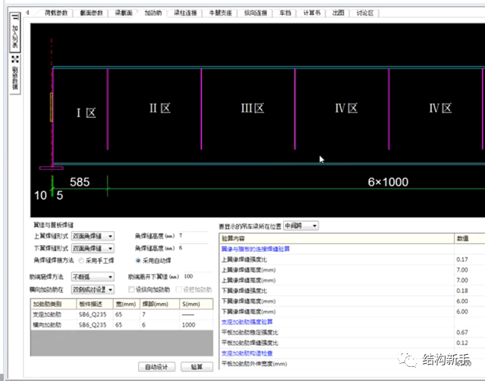Switch to the 牛腿支座 tab
Viewport: 485px width, 381px height.
221,13
